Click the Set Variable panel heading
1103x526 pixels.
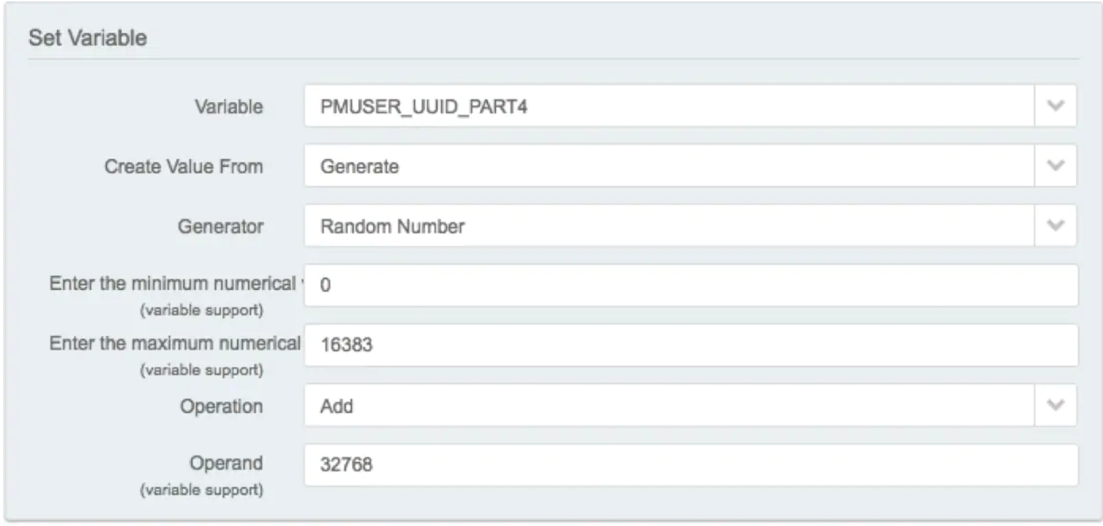click(x=88, y=38)
